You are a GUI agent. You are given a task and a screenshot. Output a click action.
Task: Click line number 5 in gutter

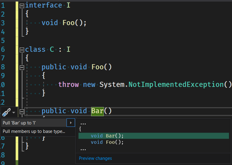tap(3, 41)
